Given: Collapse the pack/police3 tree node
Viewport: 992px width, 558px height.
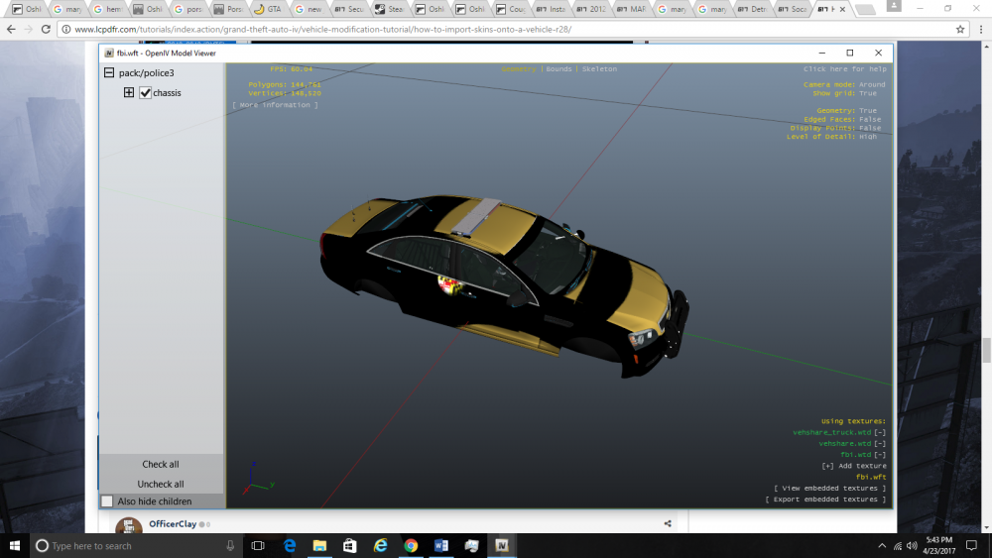Looking at the screenshot, I should pos(108,73).
